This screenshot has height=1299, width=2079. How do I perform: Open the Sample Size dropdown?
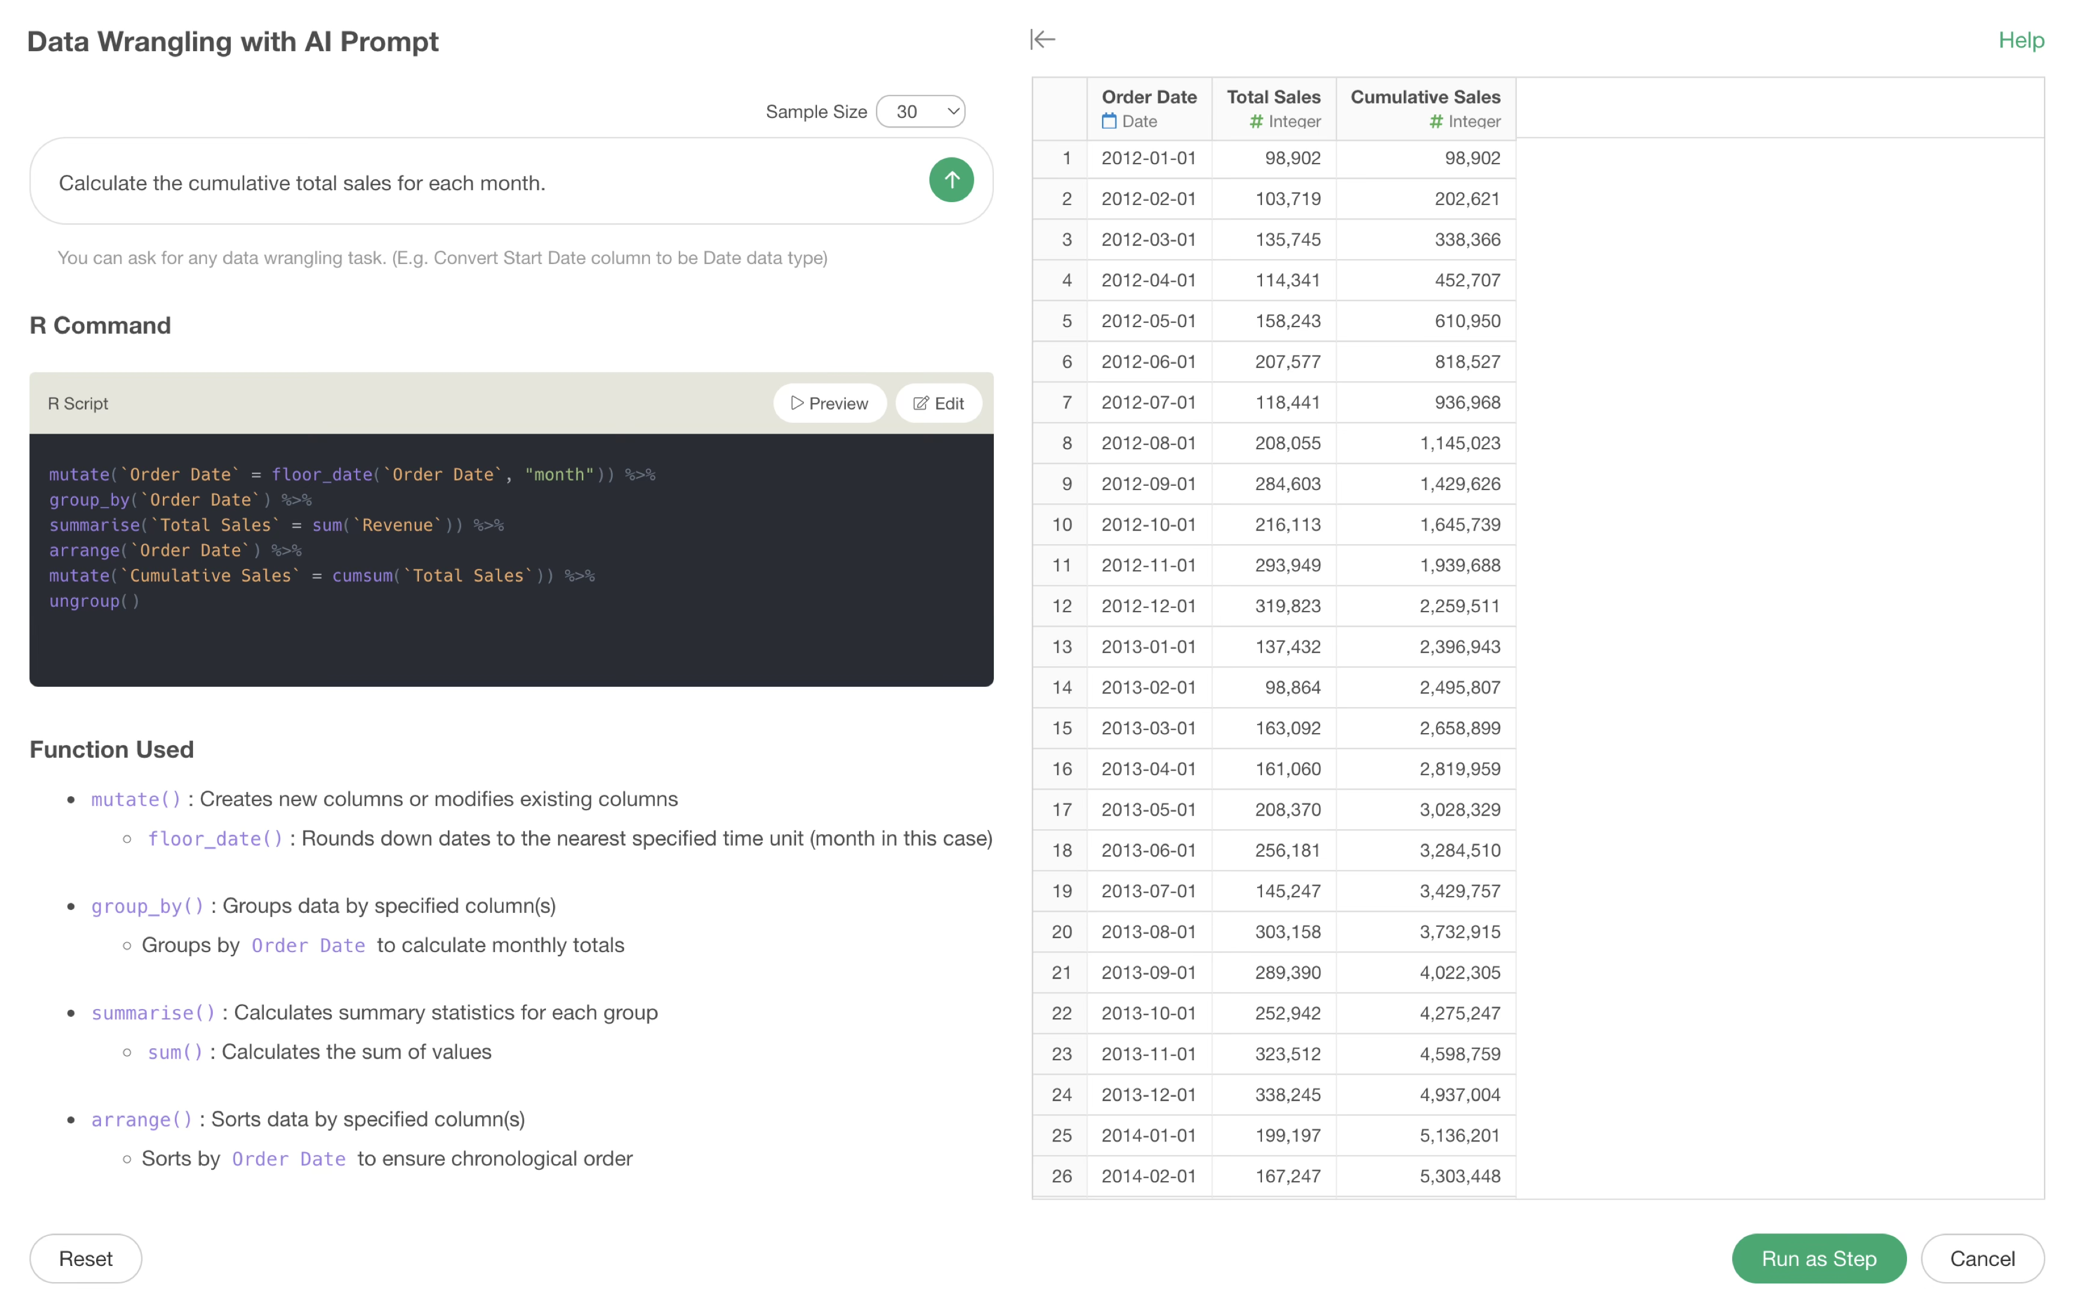pos(920,112)
